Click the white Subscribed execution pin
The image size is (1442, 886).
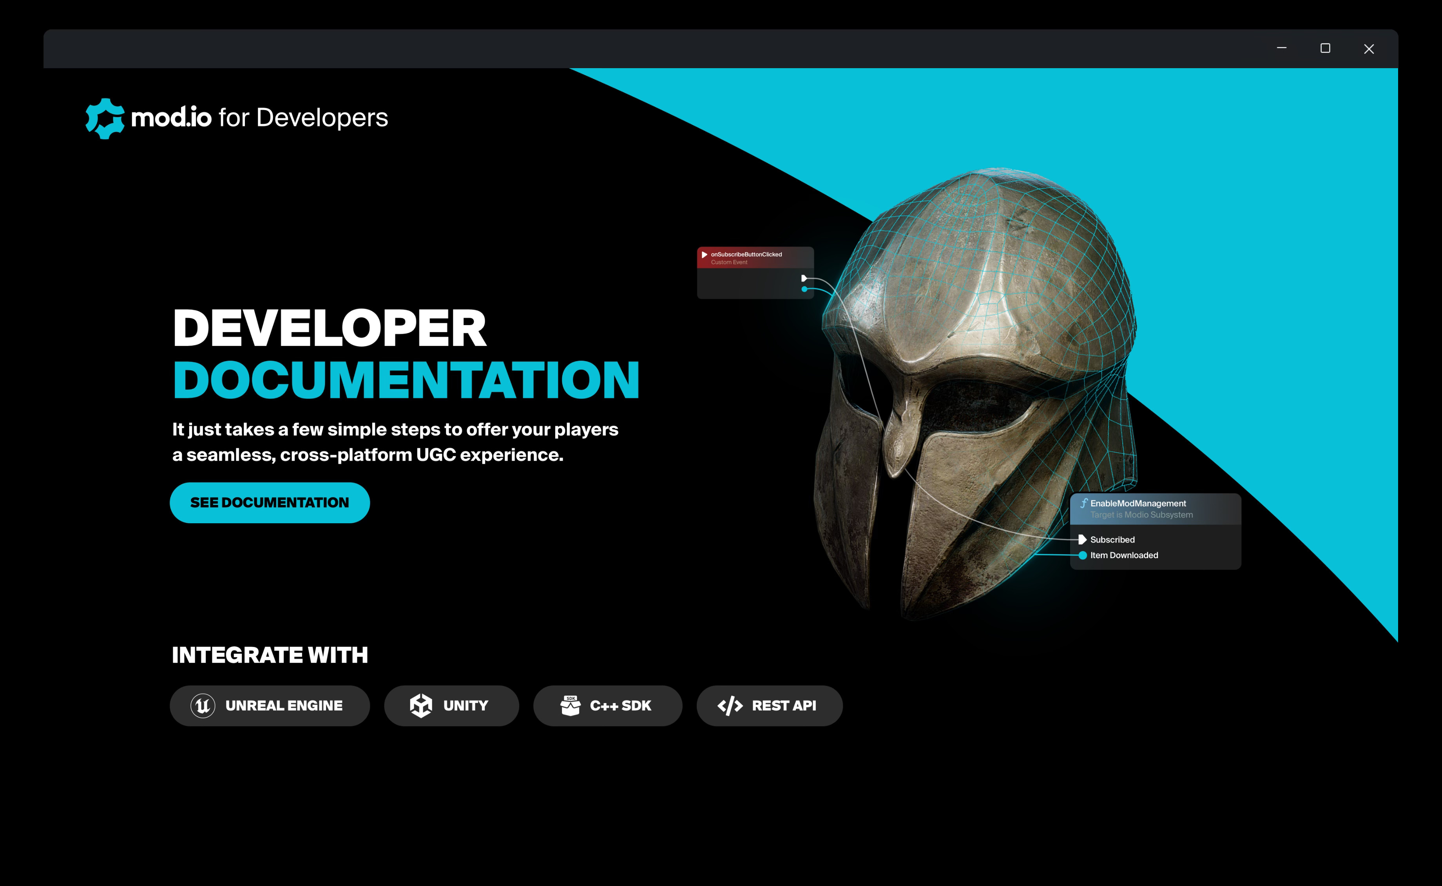1082,540
